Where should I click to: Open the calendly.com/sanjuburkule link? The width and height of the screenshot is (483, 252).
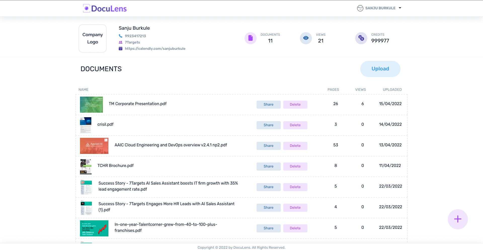pyautogui.click(x=155, y=49)
